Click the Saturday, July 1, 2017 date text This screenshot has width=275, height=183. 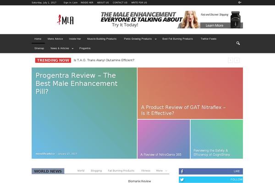coord(44,3)
